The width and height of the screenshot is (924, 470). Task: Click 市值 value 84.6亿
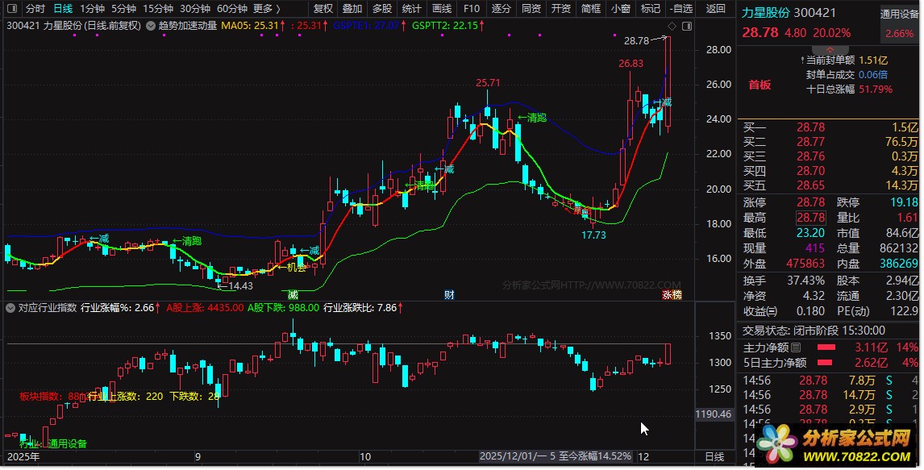[x=901, y=233]
